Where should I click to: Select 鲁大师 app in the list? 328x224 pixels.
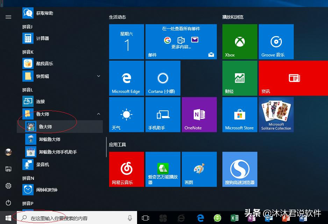pyautogui.click(x=45, y=127)
